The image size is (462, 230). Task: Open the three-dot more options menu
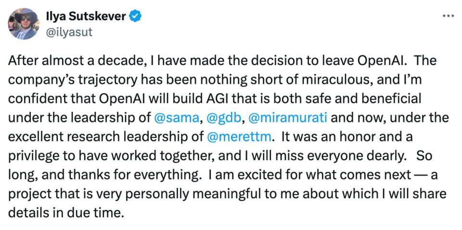pyautogui.click(x=449, y=16)
